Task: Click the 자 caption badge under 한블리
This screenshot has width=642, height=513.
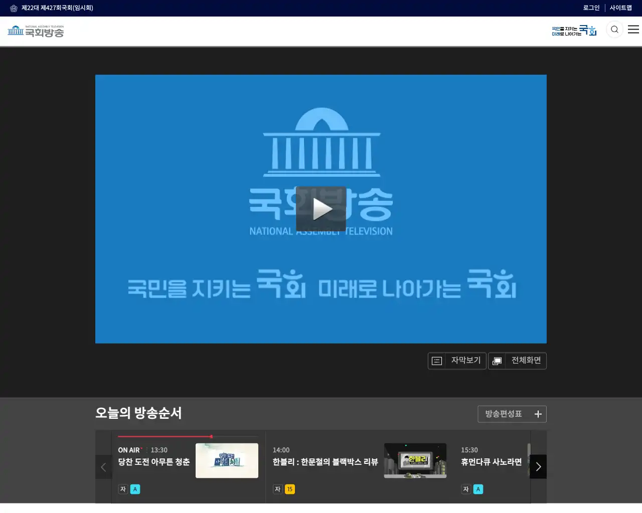Action: (277, 489)
